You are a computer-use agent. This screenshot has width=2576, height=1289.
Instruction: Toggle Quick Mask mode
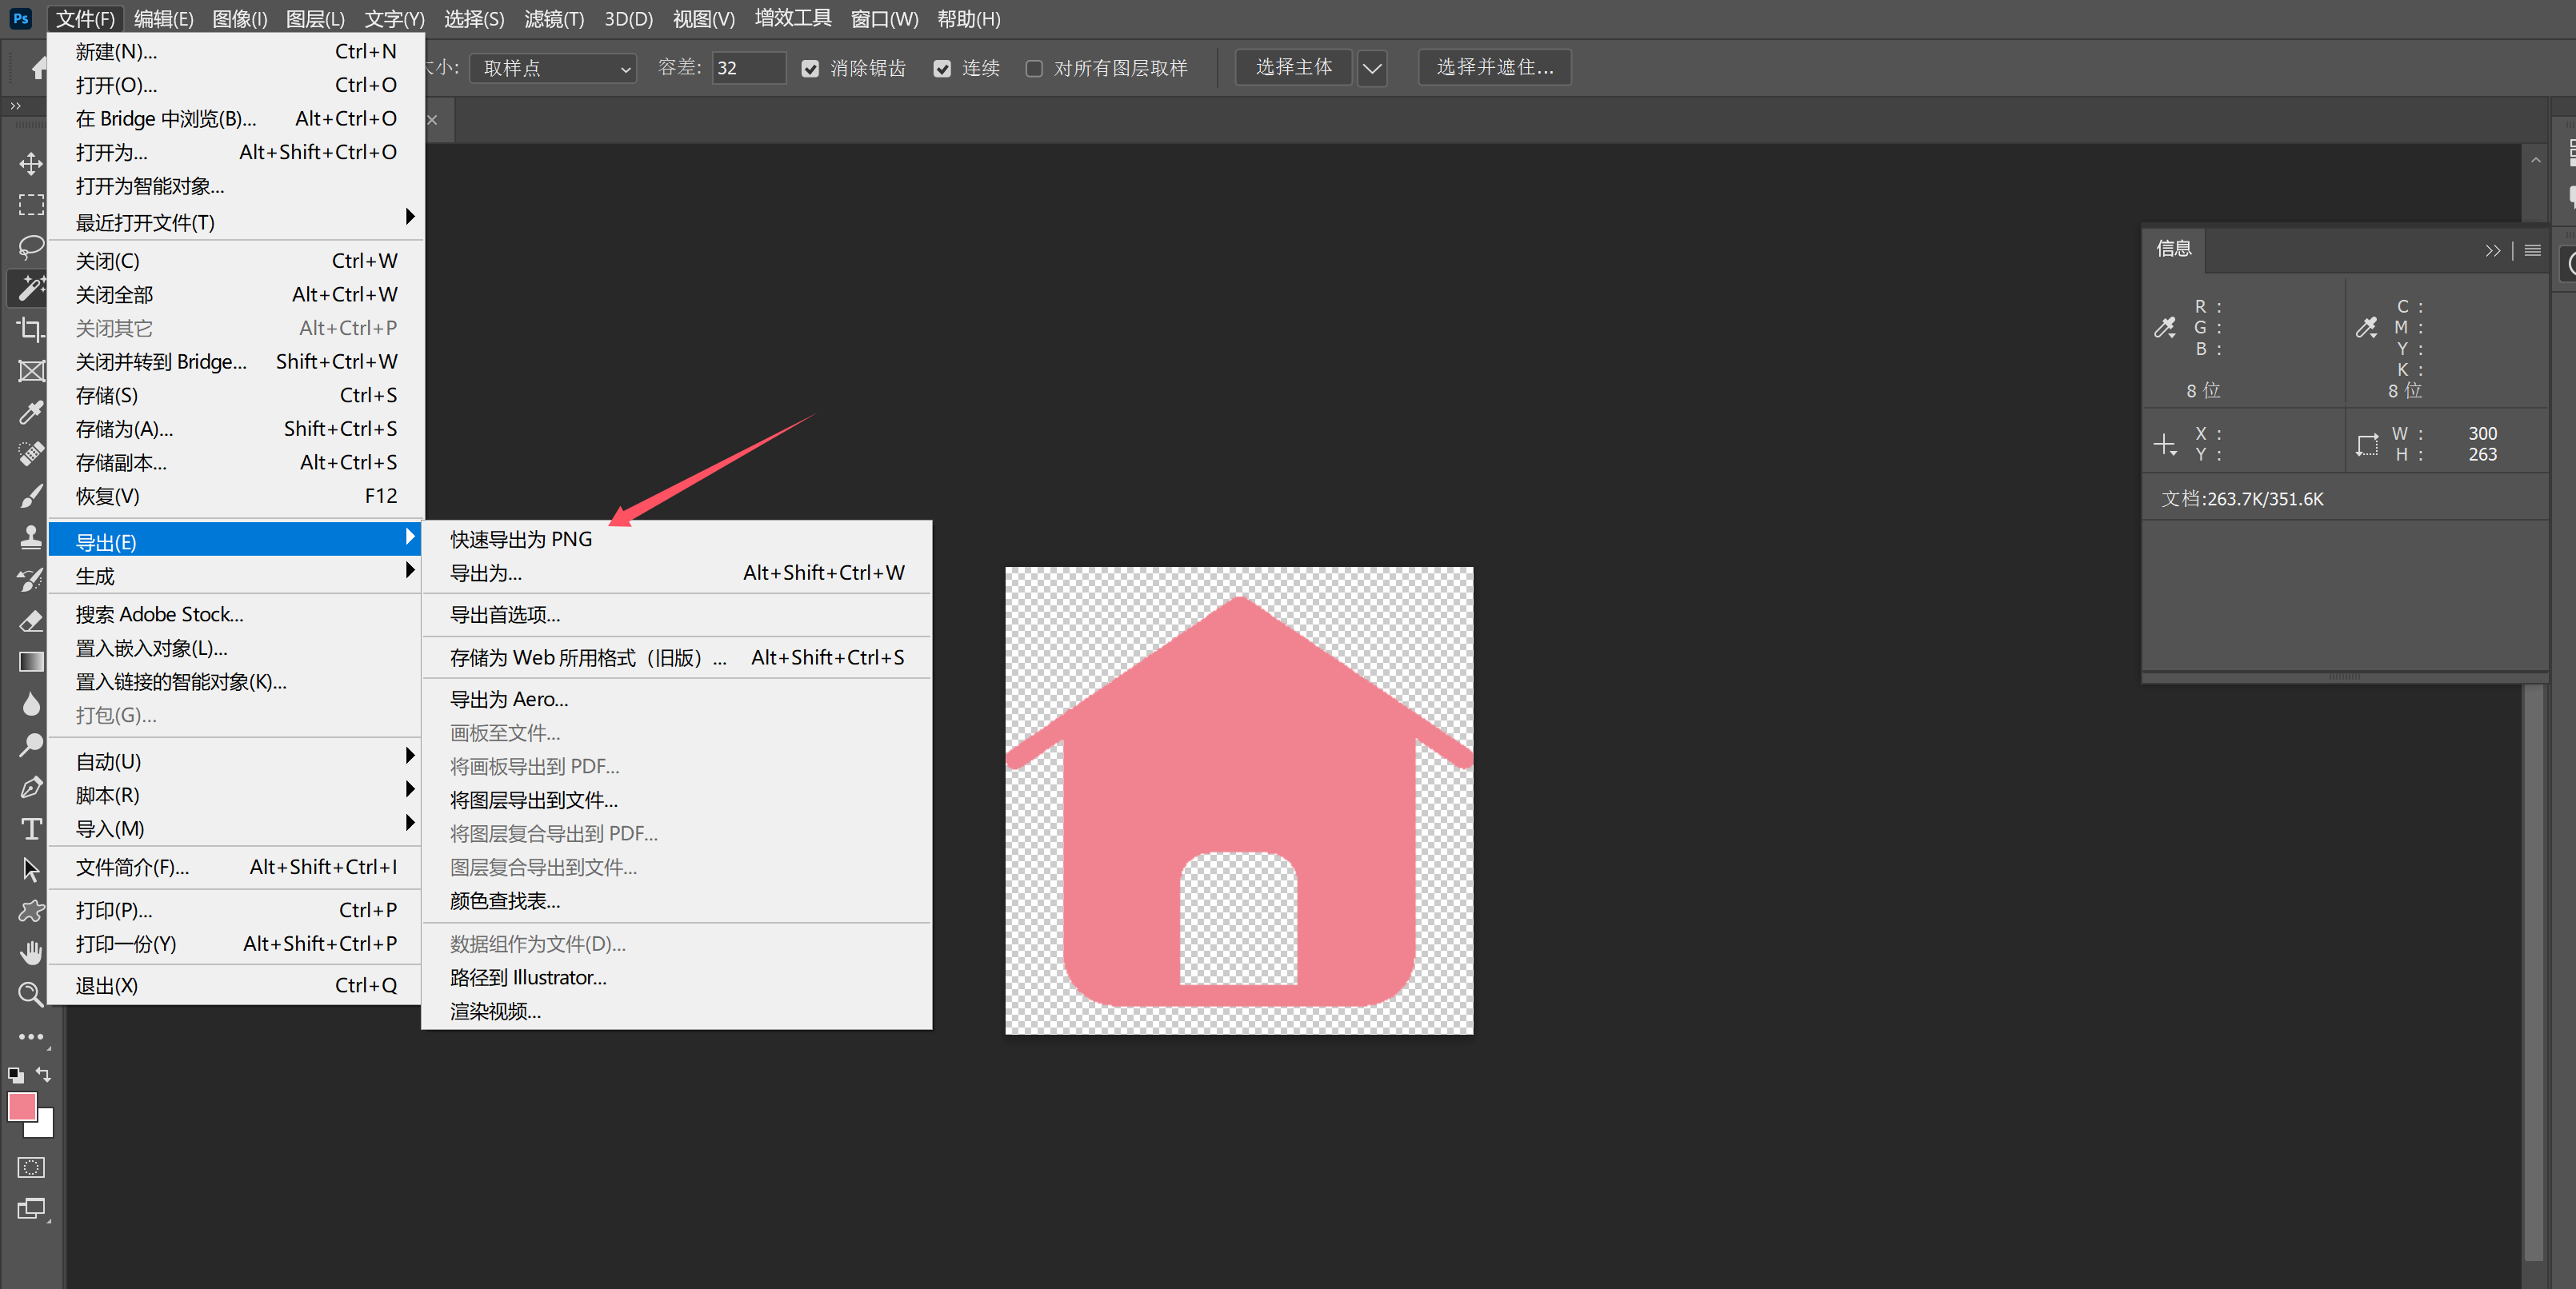point(31,1167)
